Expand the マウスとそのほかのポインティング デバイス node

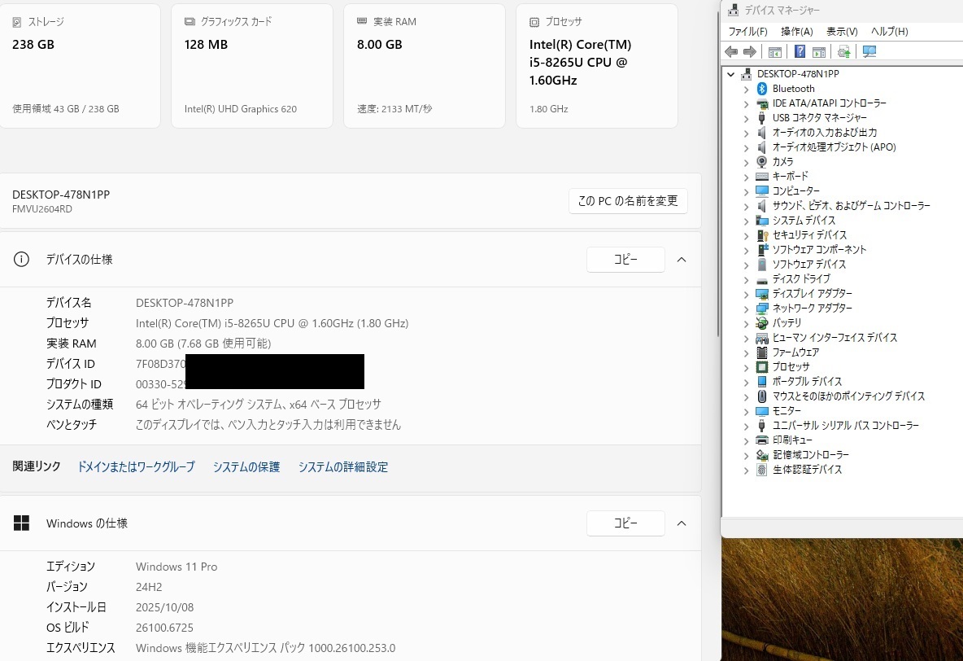(746, 396)
